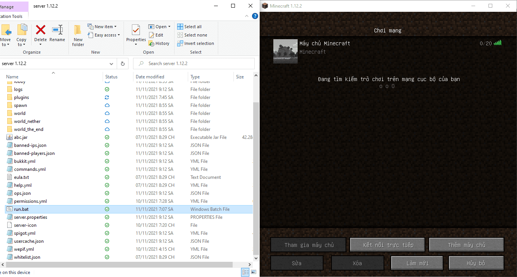Screen dimensions: 517x277
Task: Click Làm mới button in Minecraft
Action: point(417,263)
